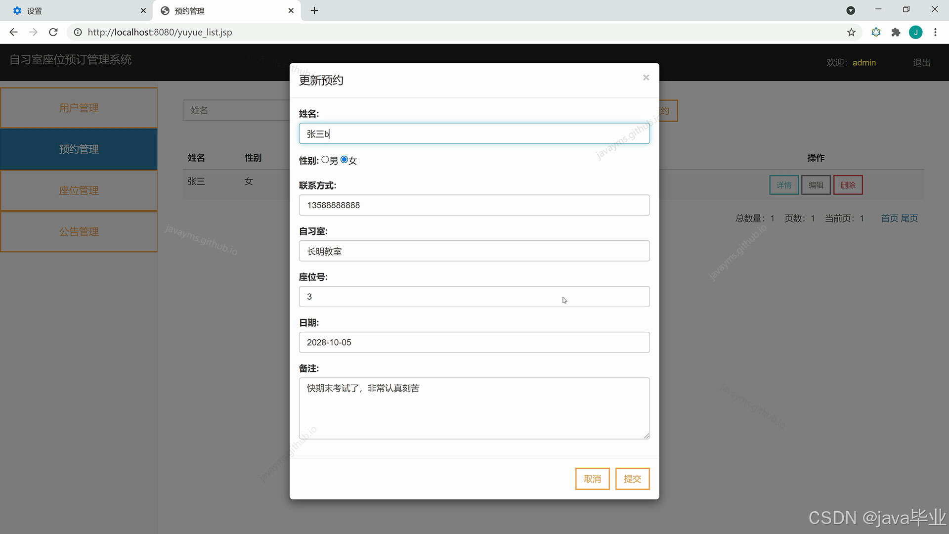Click the tab search dropdown circle icon
The image size is (949, 534).
coord(851,10)
